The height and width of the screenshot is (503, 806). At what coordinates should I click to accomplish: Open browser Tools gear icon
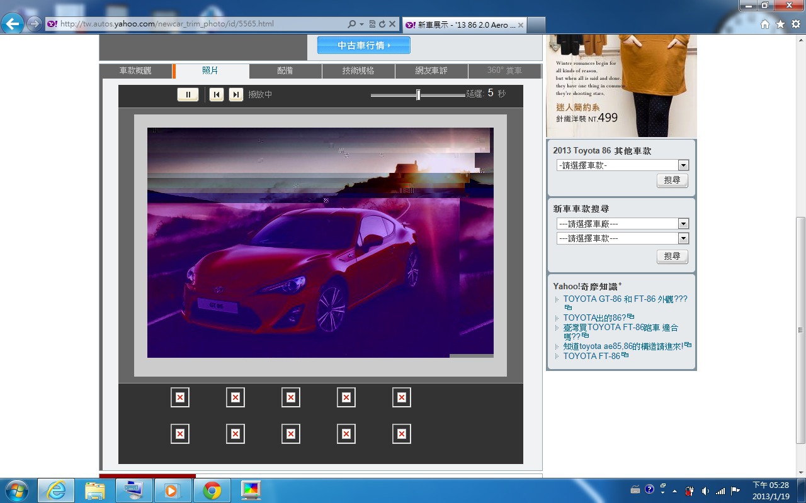pos(795,24)
